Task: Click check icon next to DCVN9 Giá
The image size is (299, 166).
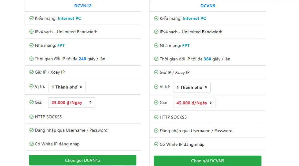Action: pyautogui.click(x=156, y=103)
